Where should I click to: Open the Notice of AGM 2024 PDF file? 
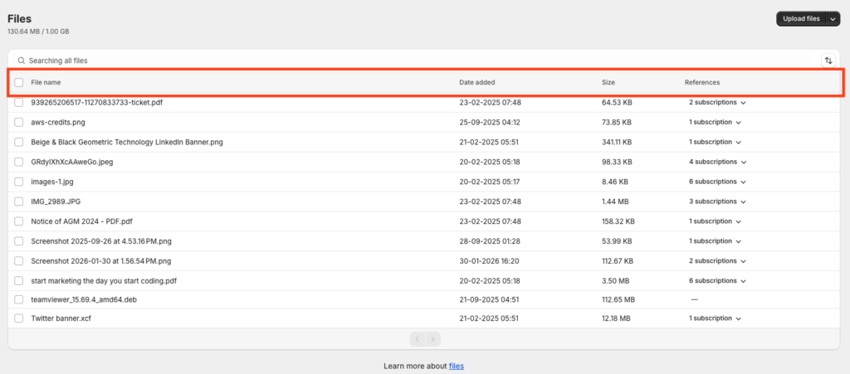point(81,221)
